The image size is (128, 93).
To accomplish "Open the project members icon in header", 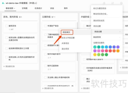I will click(104, 3).
